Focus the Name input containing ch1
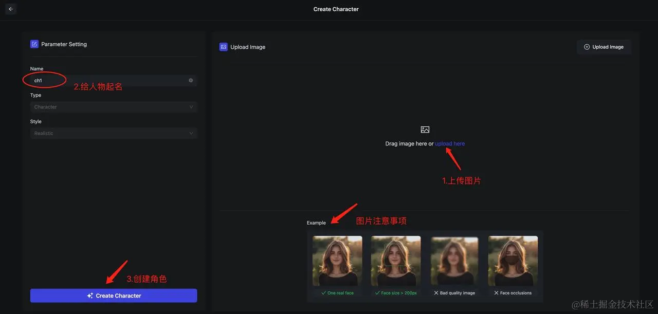 click(114, 80)
